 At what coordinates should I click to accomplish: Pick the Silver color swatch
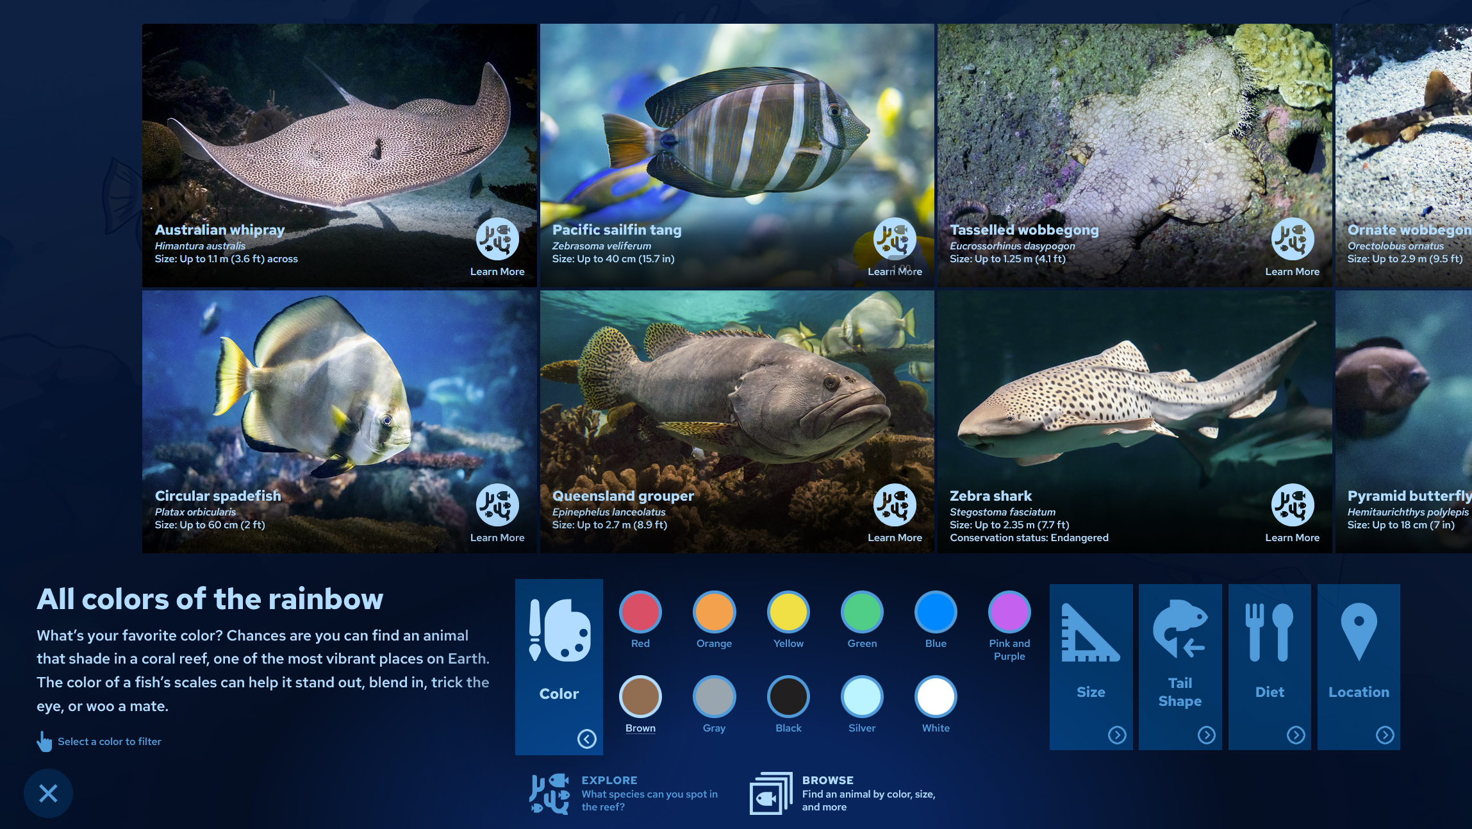pyautogui.click(x=862, y=696)
